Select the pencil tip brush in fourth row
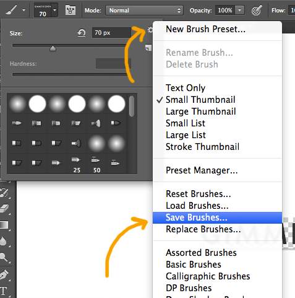Image resolution: width=295 pixels, height=298 pixels. pos(56,163)
